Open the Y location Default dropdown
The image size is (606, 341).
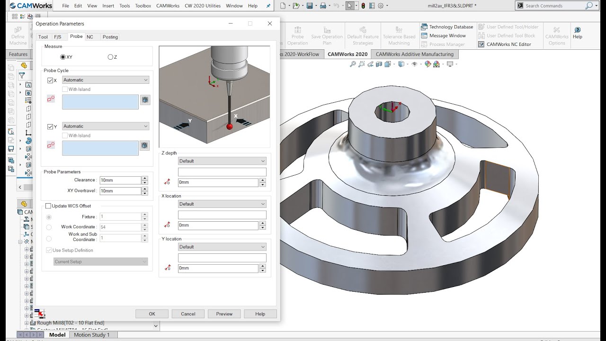(222, 247)
